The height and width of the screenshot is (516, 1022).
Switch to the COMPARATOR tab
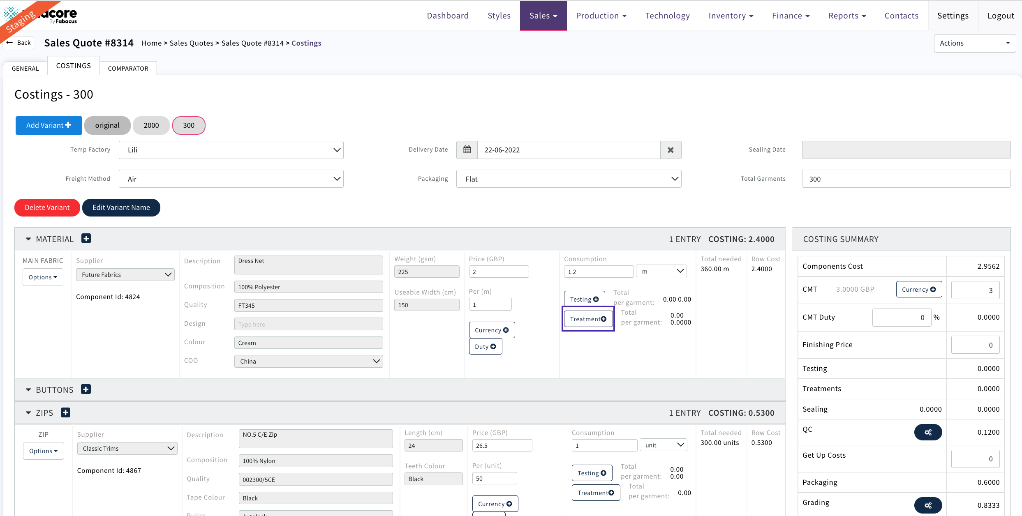(128, 69)
